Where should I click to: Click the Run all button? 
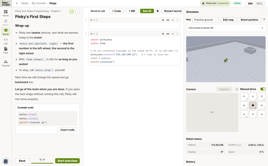coord(147,11)
